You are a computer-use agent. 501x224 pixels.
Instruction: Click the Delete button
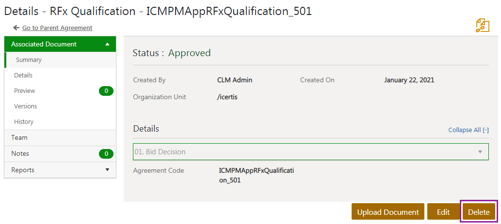pos(479,212)
